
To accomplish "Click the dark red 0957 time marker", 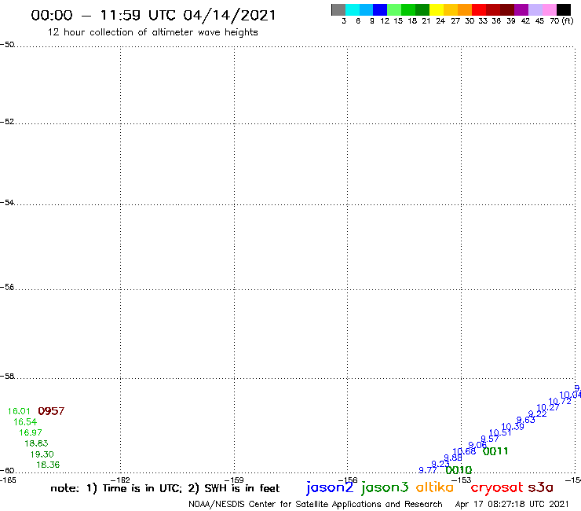I will [51, 411].
